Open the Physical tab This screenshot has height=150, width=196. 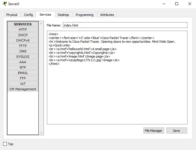point(12,15)
